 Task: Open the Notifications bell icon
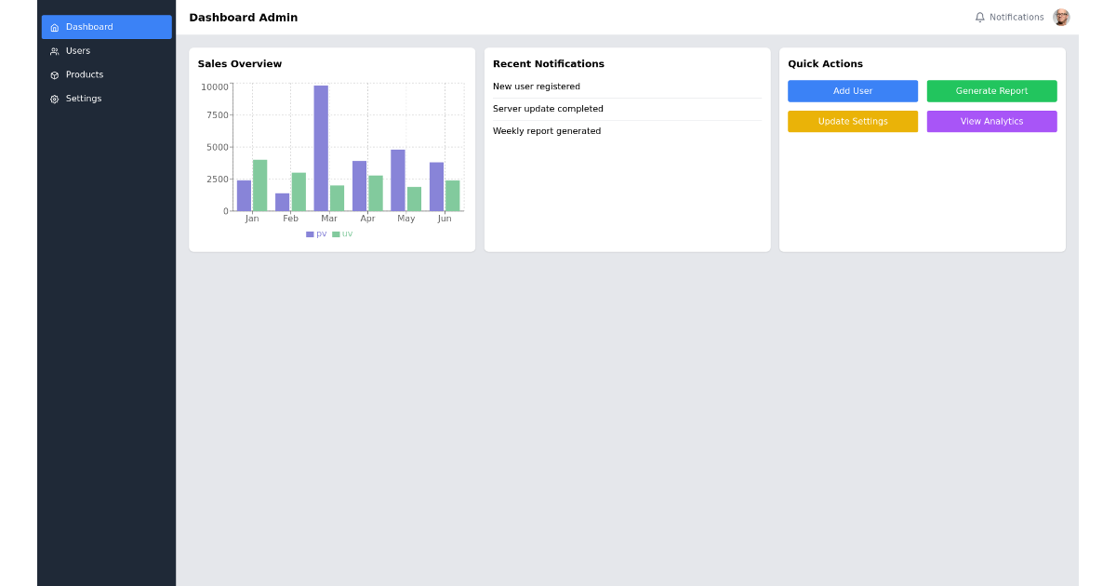(979, 17)
